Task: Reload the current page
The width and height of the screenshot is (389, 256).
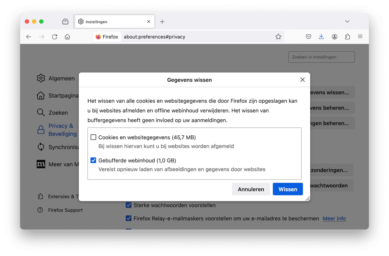Action: (55, 37)
